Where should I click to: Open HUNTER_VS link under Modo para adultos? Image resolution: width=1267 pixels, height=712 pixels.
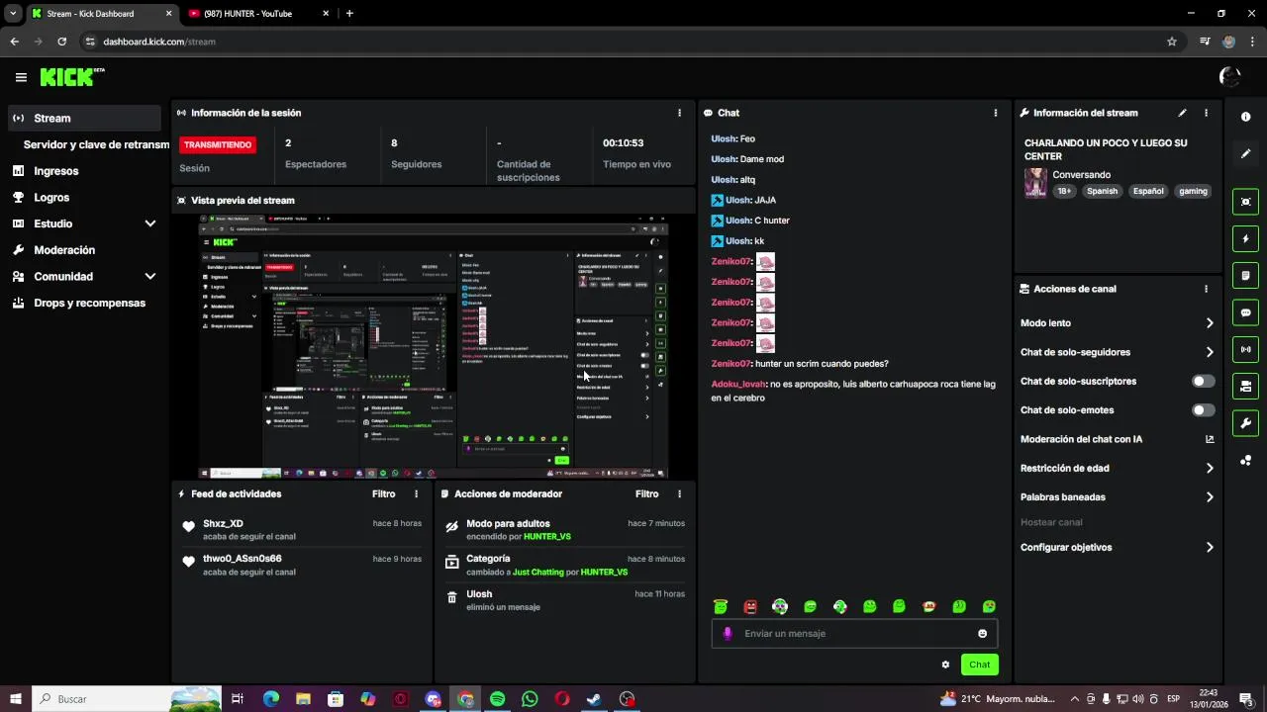[x=547, y=537]
